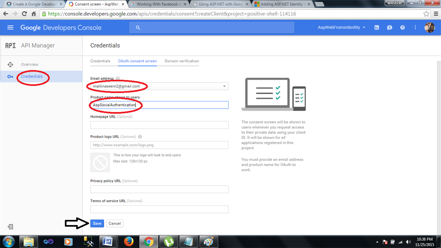Click the search magnifier icon
Viewport: 441px width, 248px height.
point(138,28)
